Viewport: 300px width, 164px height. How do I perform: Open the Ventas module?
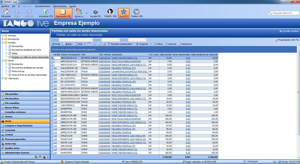tap(25, 117)
